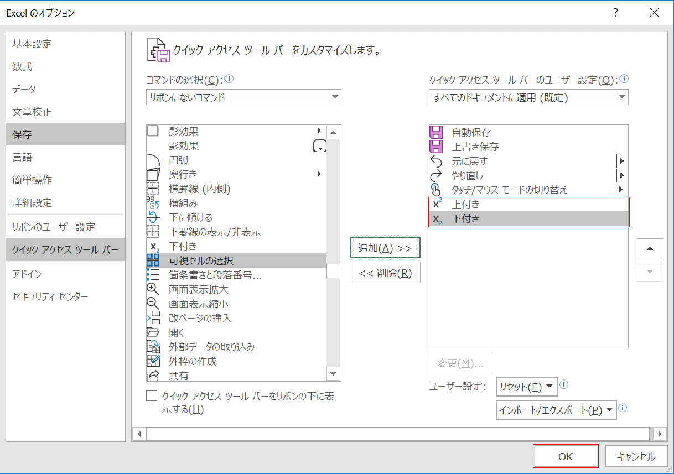
Task: Open the データ category
Action: click(x=66, y=89)
